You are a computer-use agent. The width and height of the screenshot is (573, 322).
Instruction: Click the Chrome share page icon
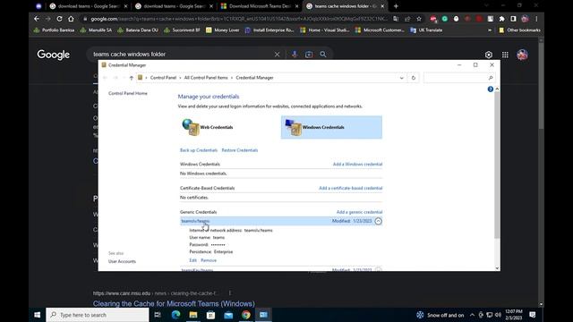click(x=407, y=19)
